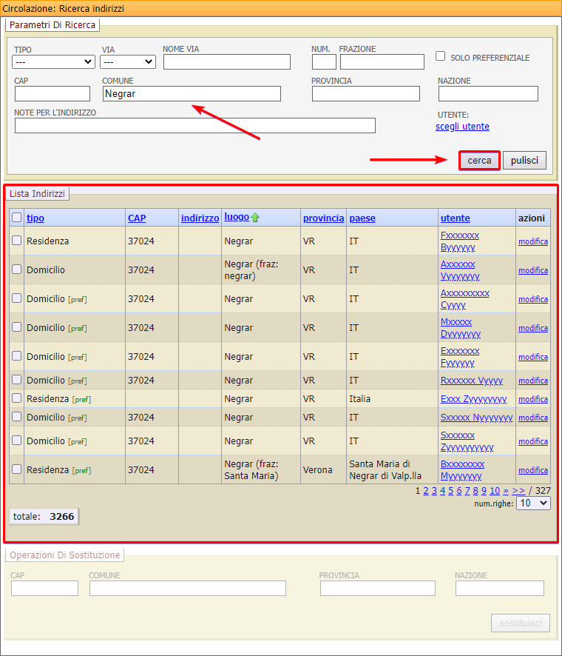Open the VIA dropdown
Viewport: 562px width, 656px height.
pos(128,61)
